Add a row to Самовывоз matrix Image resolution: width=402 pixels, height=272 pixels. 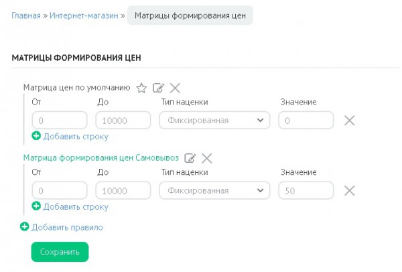70,206
